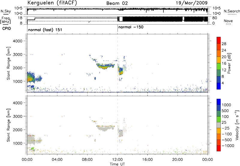
Task: Click the '1000' tick on Velocity colorbar
Action: pos(226,105)
